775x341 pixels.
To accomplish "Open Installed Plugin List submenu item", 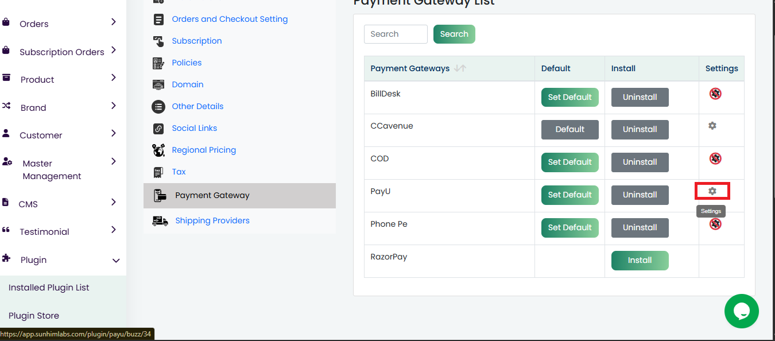I will coord(49,288).
